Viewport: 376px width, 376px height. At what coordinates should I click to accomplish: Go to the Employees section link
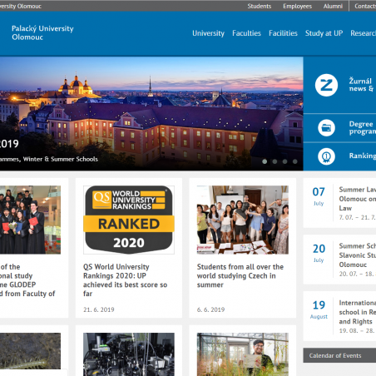point(297,6)
